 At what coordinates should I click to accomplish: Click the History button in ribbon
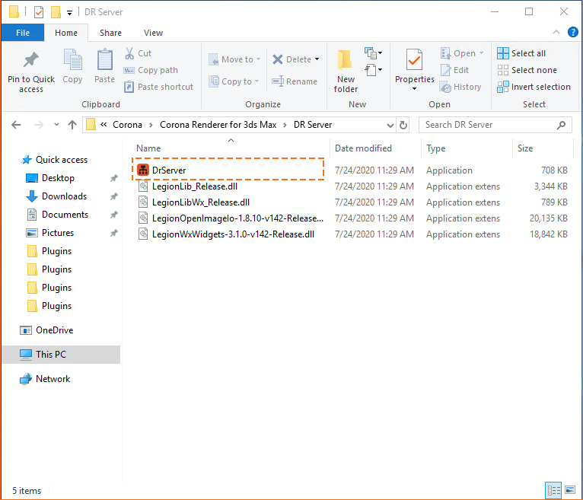coord(460,87)
